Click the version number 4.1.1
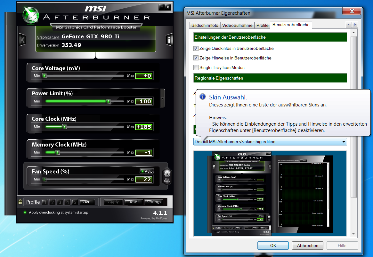 (x=160, y=213)
